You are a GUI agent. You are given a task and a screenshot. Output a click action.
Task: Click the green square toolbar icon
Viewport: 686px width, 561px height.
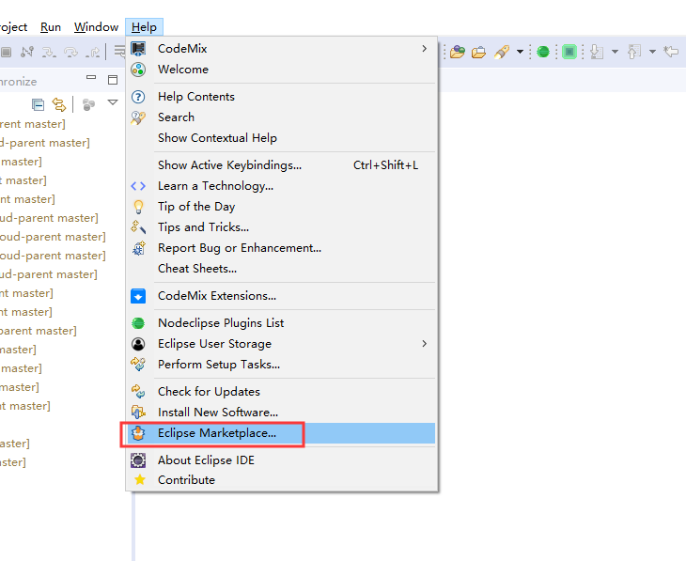point(569,52)
